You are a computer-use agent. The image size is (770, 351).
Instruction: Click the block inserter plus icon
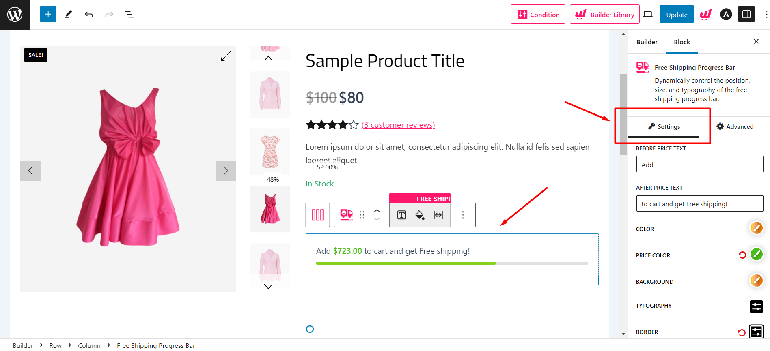pyautogui.click(x=48, y=14)
